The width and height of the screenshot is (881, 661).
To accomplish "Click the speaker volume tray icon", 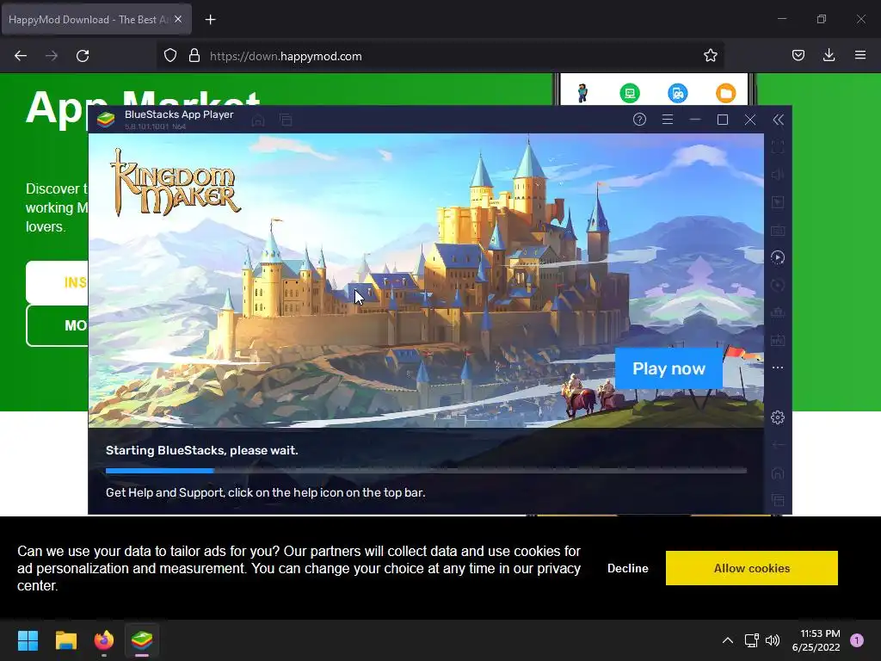I will [x=773, y=640].
